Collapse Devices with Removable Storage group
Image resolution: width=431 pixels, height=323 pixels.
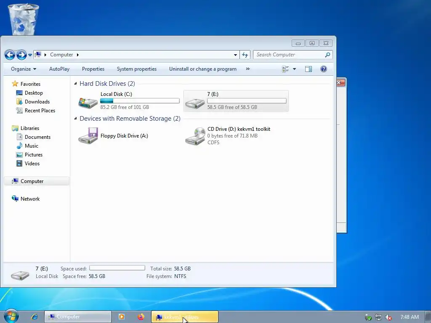[76, 118]
